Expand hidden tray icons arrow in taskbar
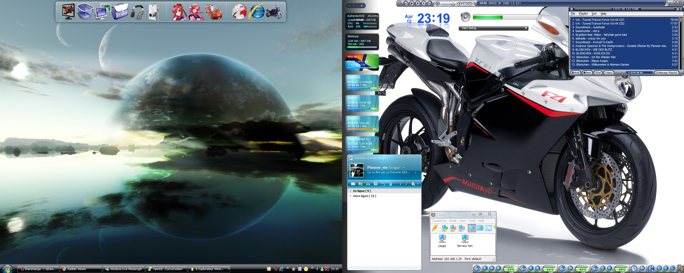Image resolution: width=684 pixels, height=273 pixels. (317, 269)
